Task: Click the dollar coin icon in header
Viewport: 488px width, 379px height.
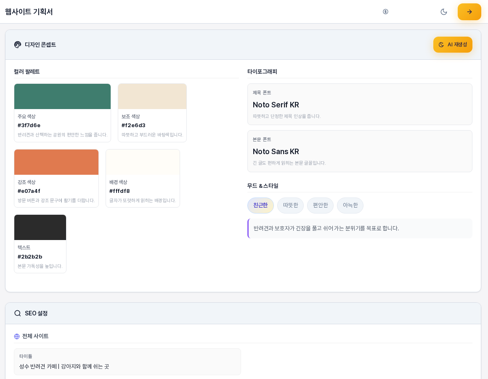Action: click(385, 11)
